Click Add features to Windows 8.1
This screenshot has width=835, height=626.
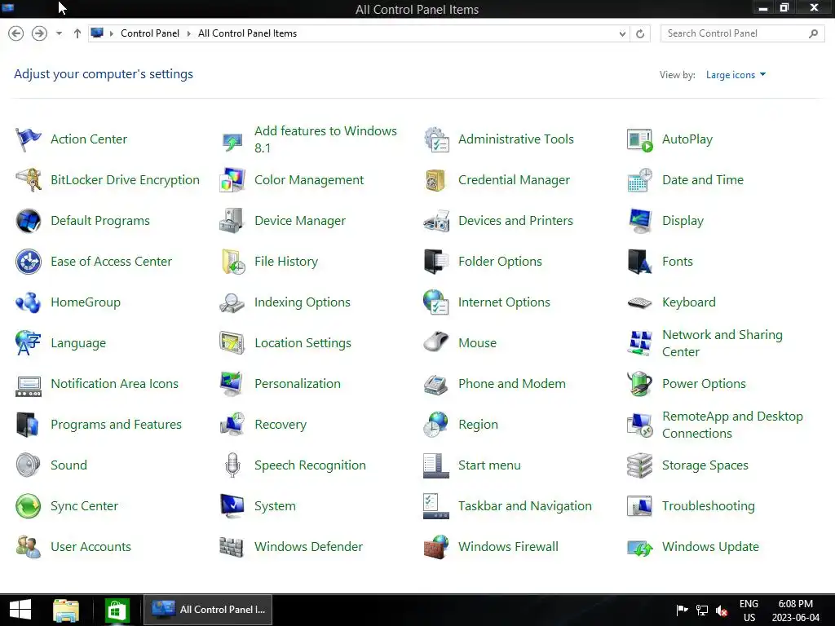tap(325, 139)
